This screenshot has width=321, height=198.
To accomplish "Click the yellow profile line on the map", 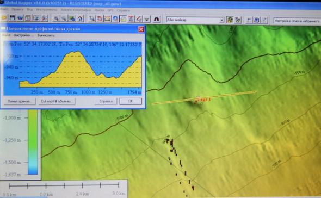I will [x=204, y=98].
